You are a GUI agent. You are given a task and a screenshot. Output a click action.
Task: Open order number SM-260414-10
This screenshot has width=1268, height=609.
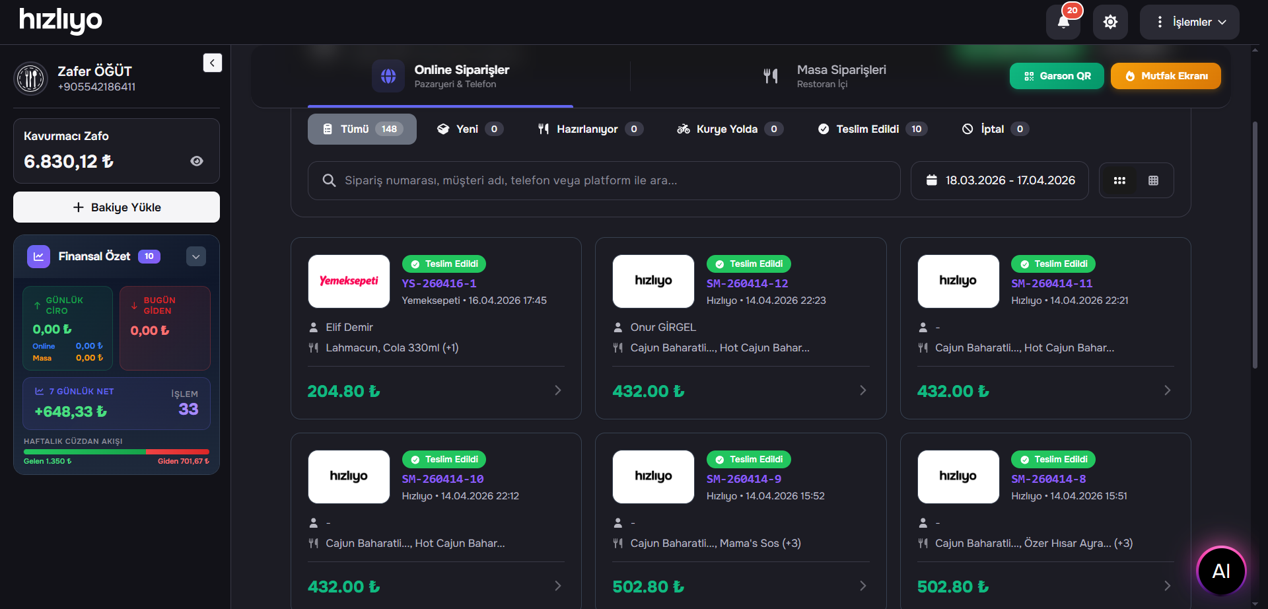click(442, 479)
